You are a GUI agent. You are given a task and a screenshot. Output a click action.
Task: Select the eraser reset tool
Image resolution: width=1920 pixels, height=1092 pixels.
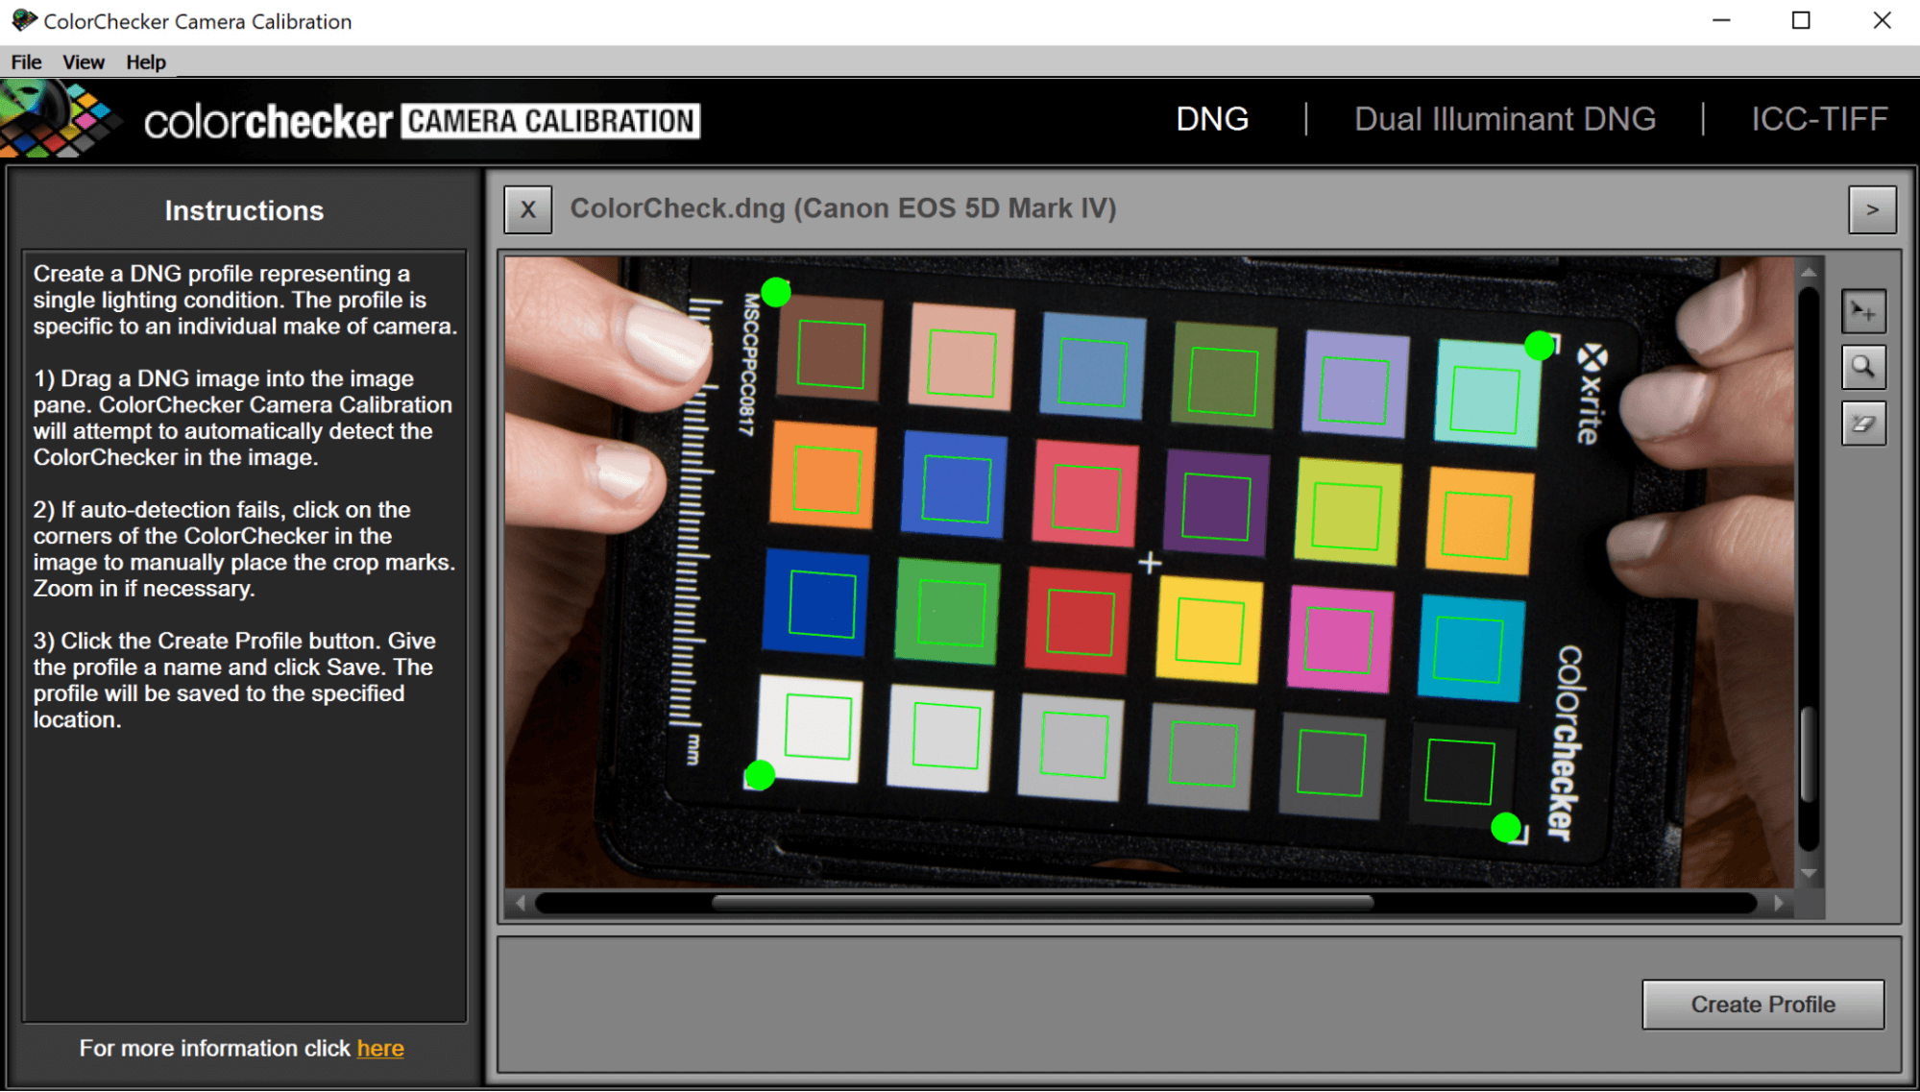pos(1863,424)
